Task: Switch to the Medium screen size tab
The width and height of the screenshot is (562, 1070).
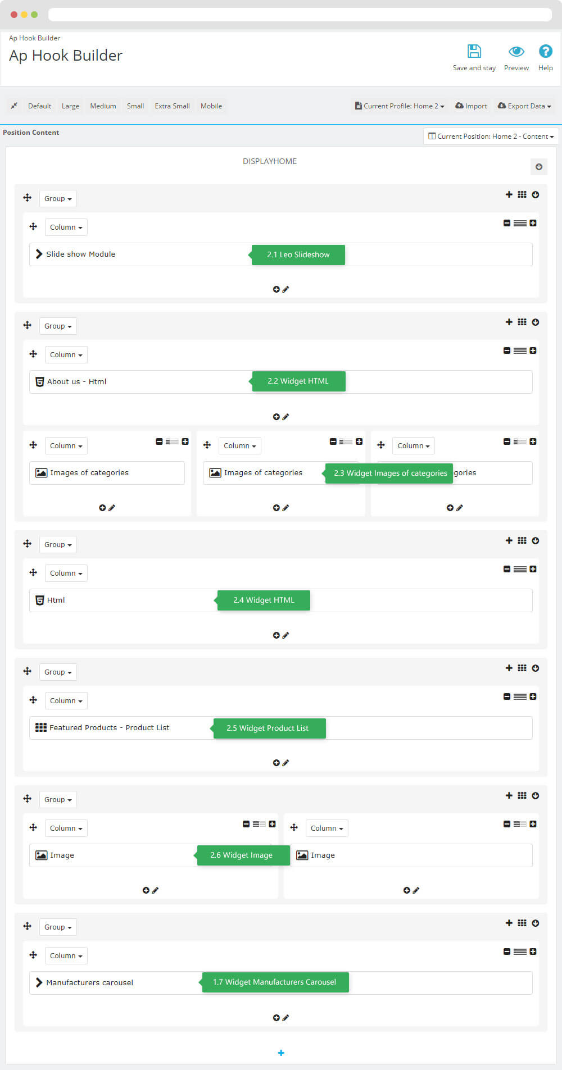Action: pyautogui.click(x=103, y=106)
